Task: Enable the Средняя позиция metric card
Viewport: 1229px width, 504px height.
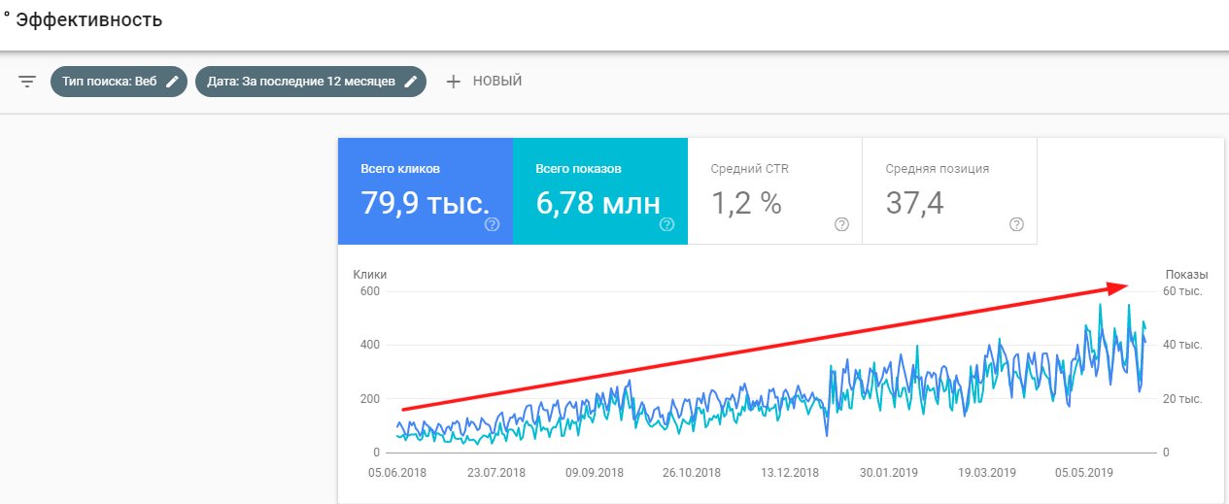Action: pyautogui.click(x=950, y=190)
